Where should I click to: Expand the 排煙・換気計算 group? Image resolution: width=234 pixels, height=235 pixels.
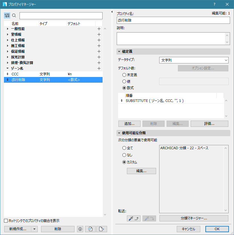(x=7, y=63)
